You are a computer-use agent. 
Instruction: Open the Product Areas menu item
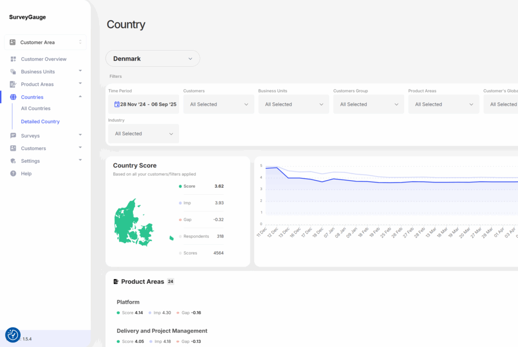point(37,84)
